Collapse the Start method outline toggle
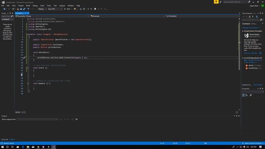Screen dimensions: 265x149 coord(28,68)
